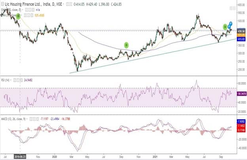
Task: Click the MACD (12, 26, close, 9) indicator name
Action: pyautogui.click(x=13, y=119)
